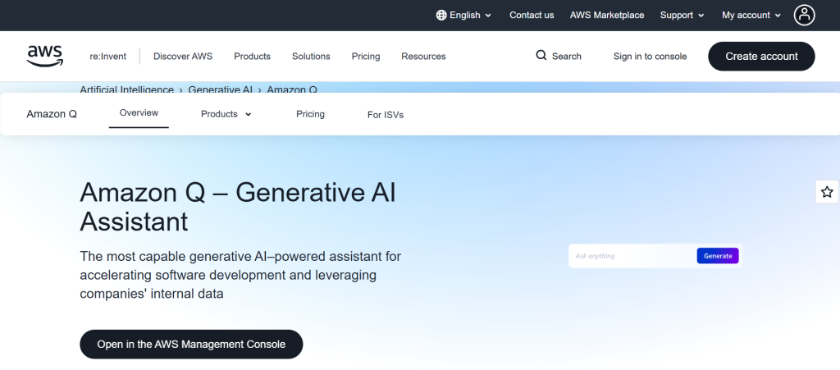Open the Solutions menu
Screen dimensions: 840x370
(311, 57)
